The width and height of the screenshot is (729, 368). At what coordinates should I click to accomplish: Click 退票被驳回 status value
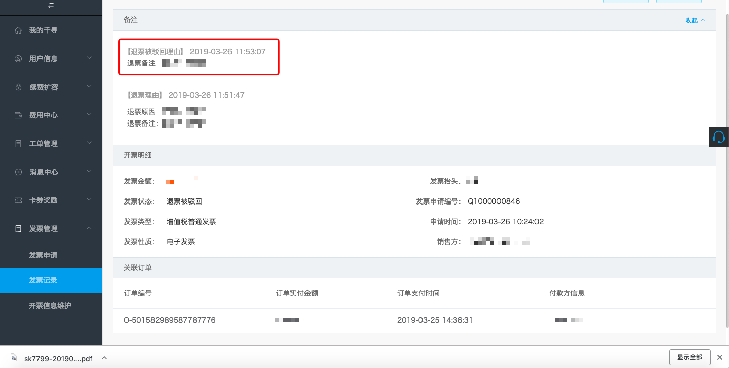point(184,201)
